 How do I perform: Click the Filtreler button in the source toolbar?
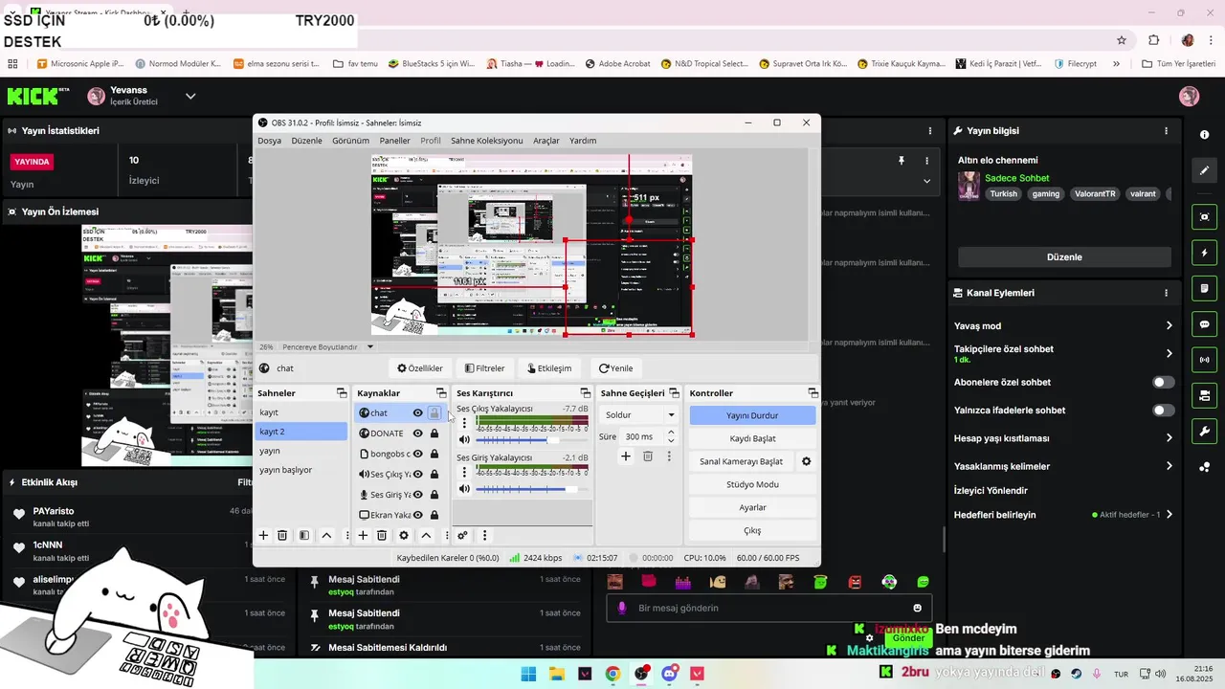[x=484, y=368]
